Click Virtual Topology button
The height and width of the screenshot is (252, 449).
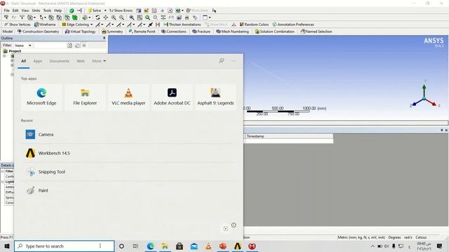(x=80, y=31)
